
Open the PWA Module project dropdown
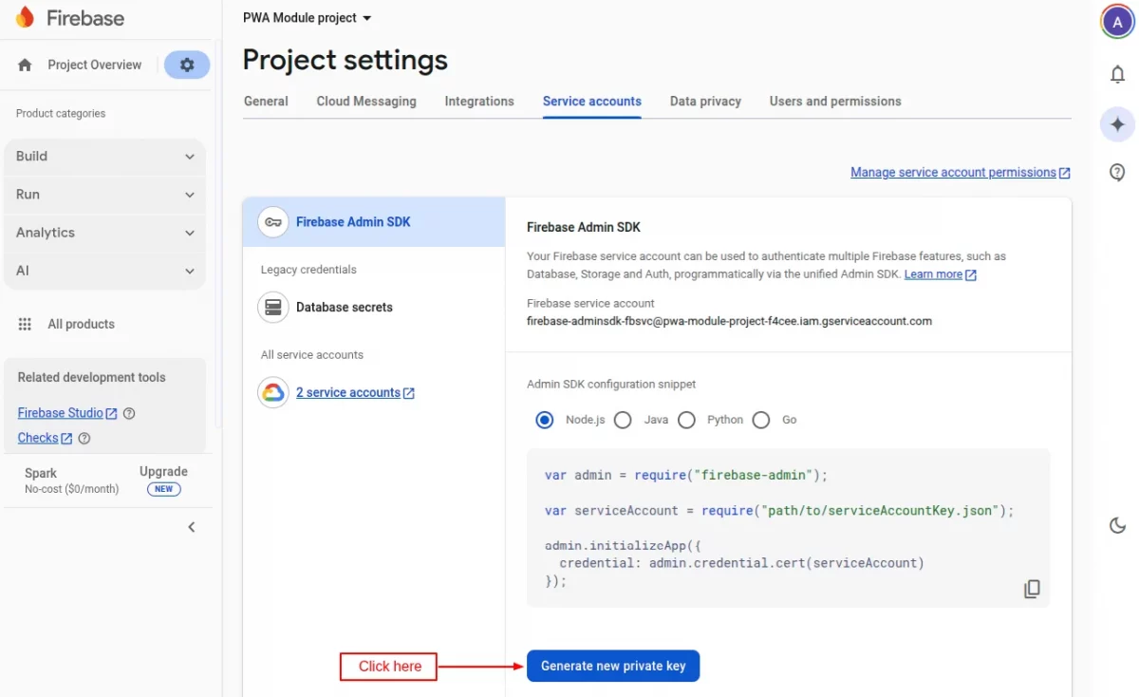click(306, 17)
